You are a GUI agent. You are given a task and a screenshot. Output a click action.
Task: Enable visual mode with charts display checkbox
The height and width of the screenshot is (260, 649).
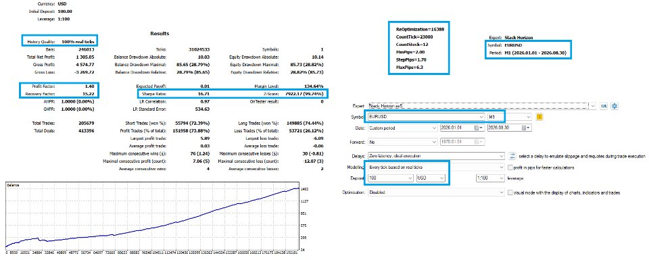[x=510, y=192]
